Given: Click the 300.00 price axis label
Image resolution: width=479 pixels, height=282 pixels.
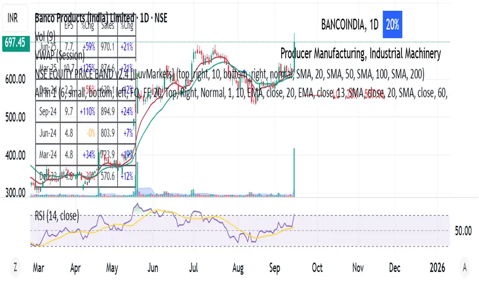Looking at the screenshot, I should coord(15,193).
